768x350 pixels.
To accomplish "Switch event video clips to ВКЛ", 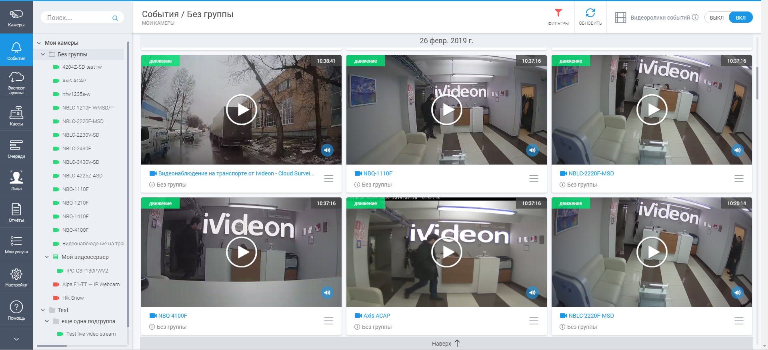I will pyautogui.click(x=741, y=18).
